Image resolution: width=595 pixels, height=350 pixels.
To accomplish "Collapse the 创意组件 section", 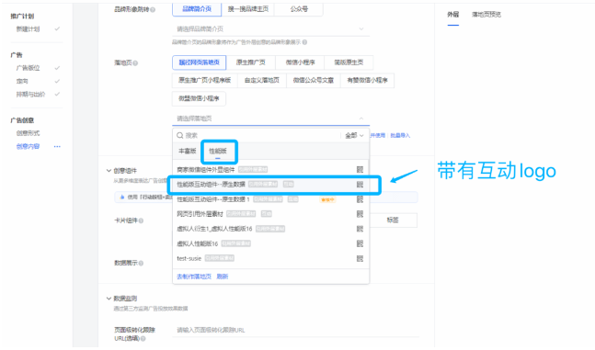I will [109, 171].
